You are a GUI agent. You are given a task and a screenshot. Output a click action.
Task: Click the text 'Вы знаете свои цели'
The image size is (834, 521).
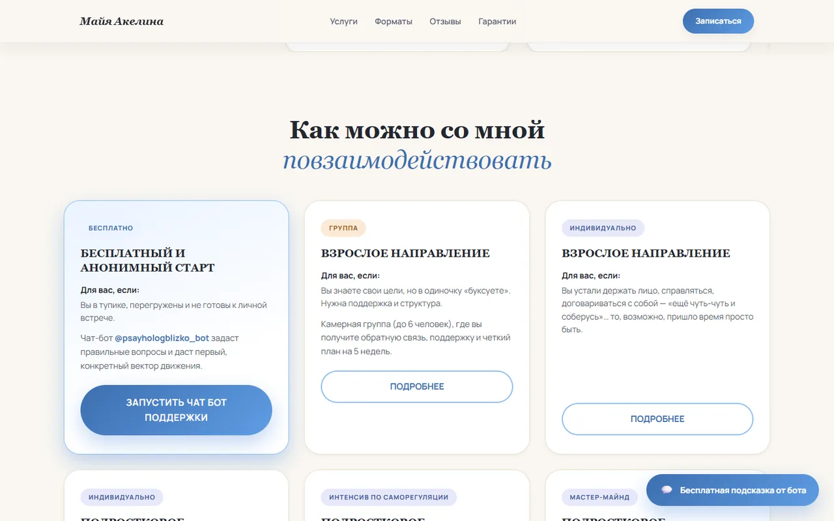click(416, 297)
